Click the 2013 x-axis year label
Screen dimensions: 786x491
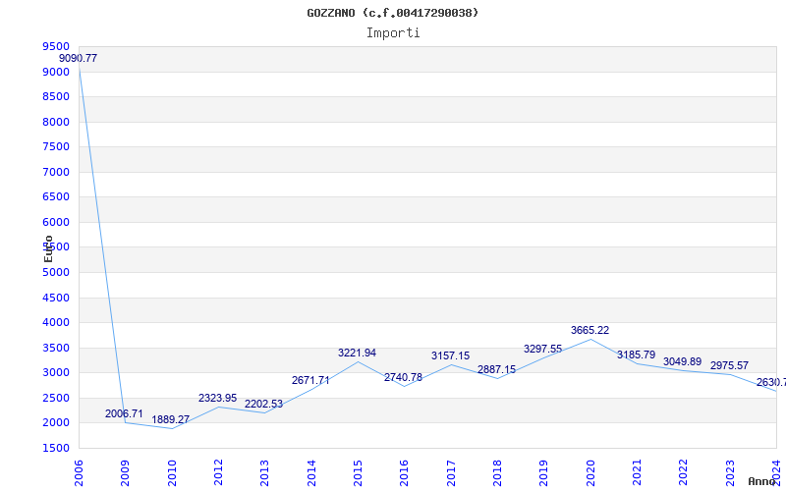point(264,472)
